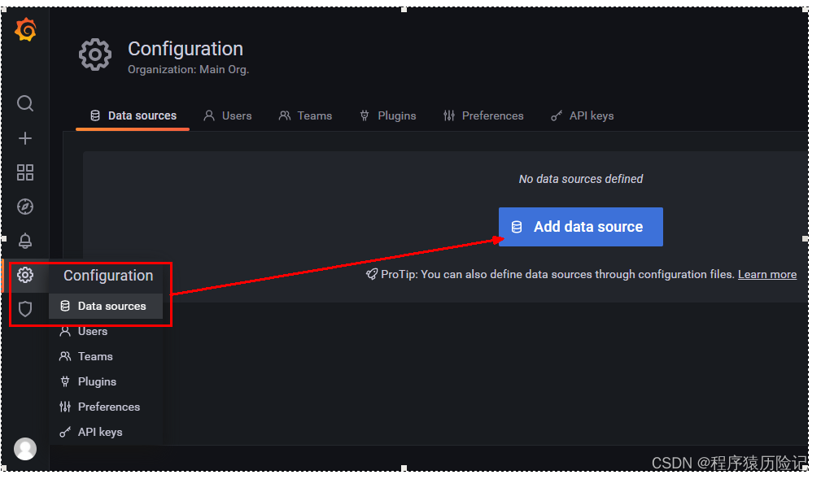Image resolution: width=821 pixels, height=479 pixels.
Task: Open the Dashboards four-squares icon
Action: pos(25,172)
